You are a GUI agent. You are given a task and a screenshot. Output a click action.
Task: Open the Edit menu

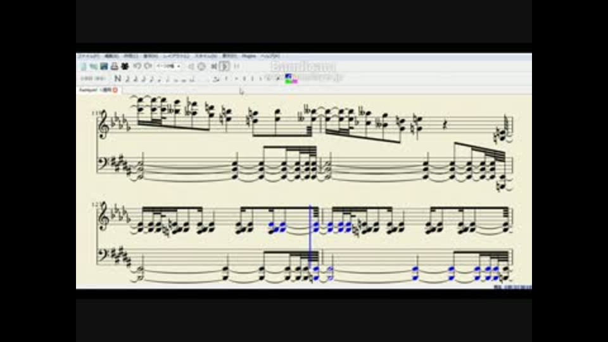tap(111, 56)
